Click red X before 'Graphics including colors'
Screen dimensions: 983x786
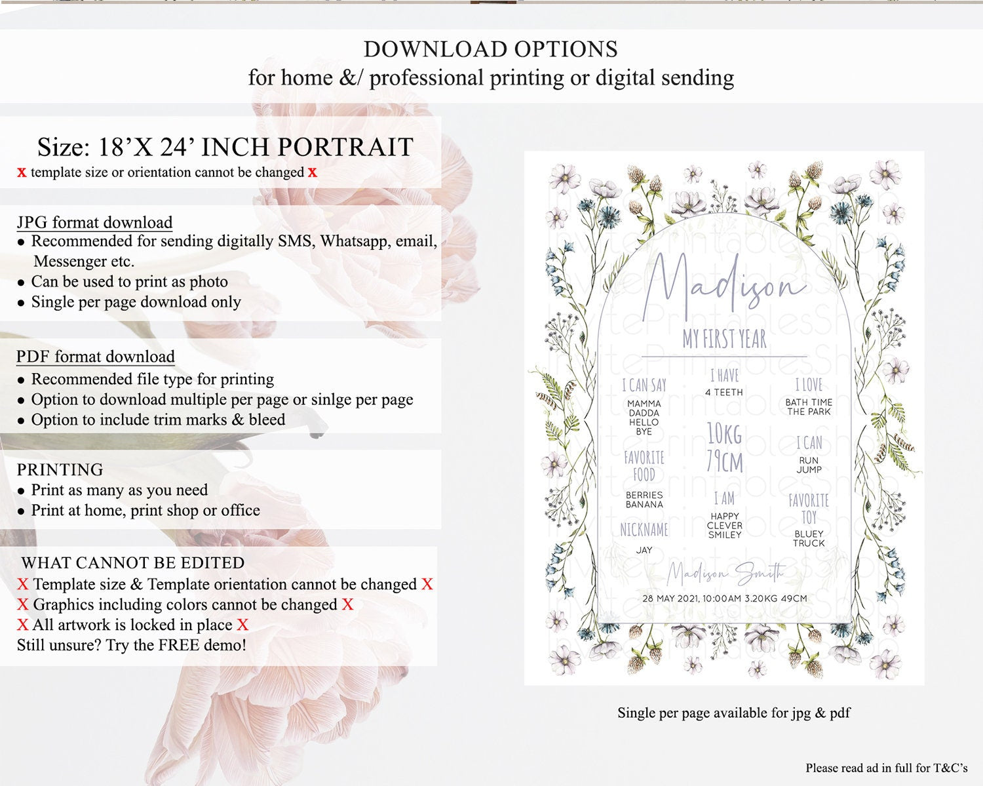23,604
